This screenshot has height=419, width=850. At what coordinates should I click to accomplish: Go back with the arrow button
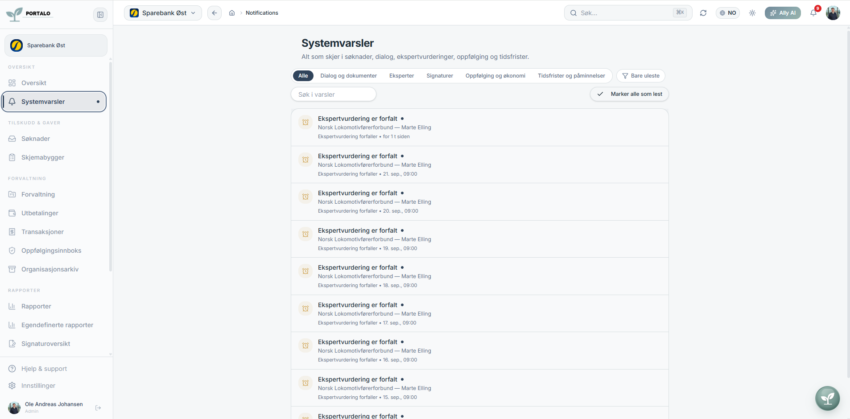[x=215, y=13]
